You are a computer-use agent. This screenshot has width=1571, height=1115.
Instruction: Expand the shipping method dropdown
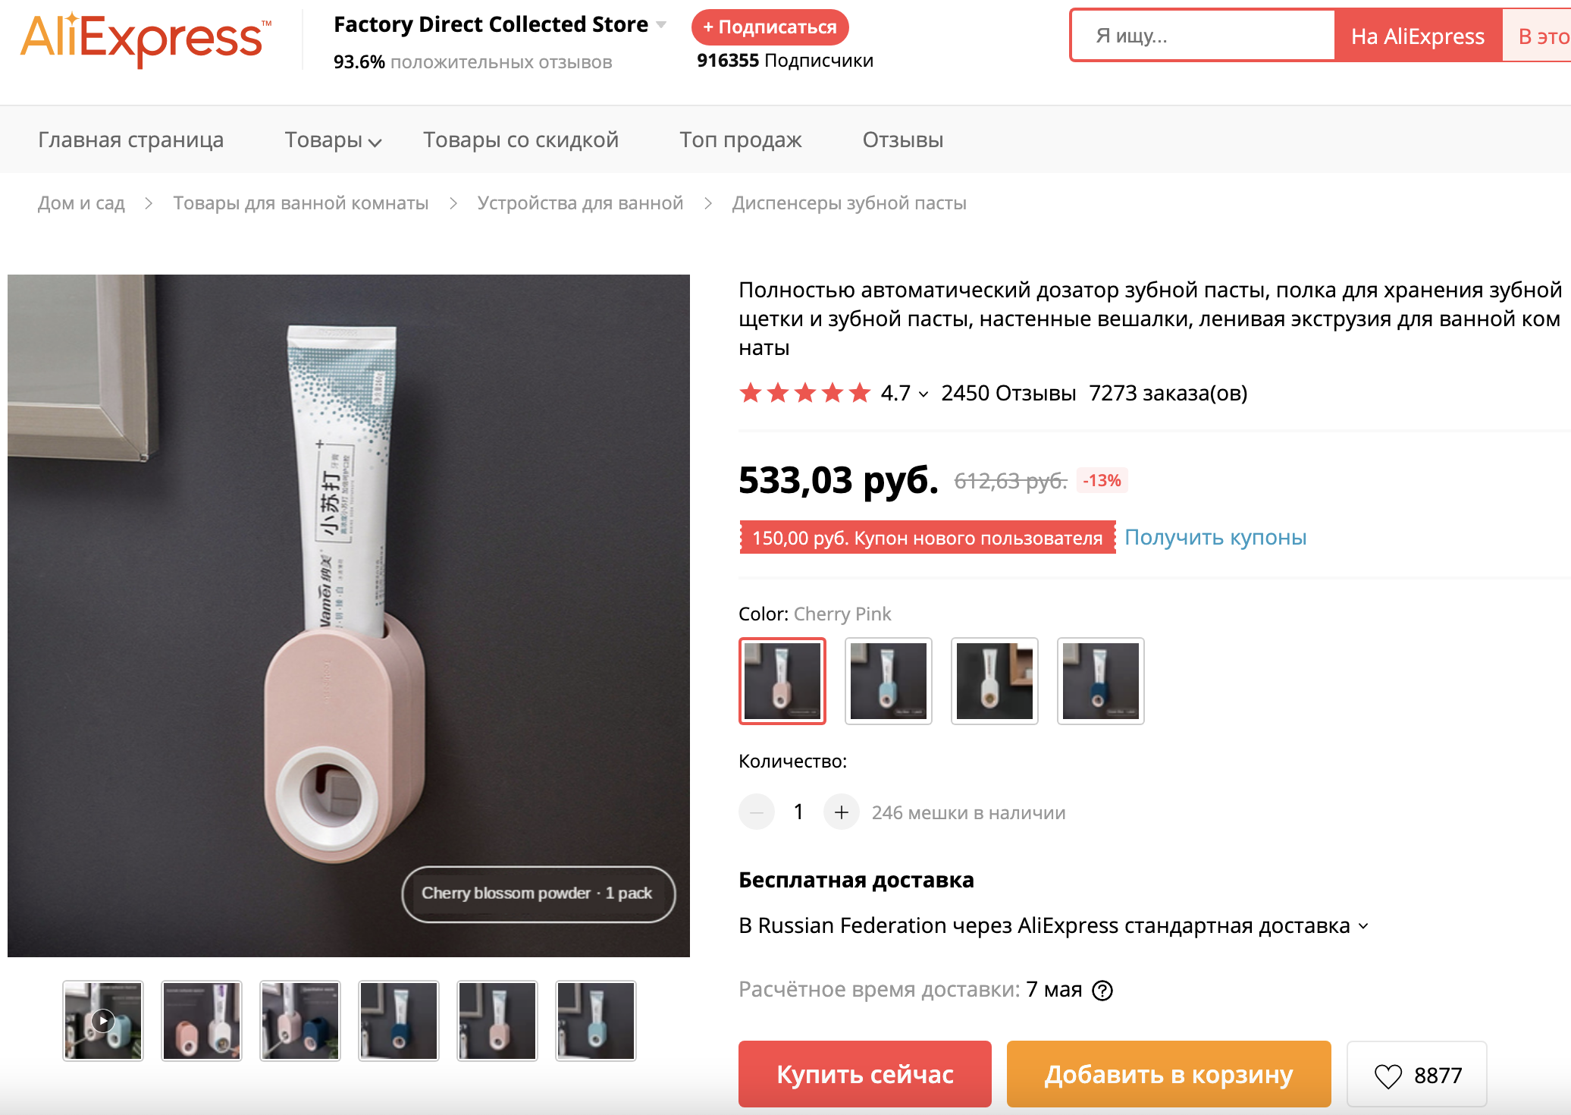pos(1363,926)
